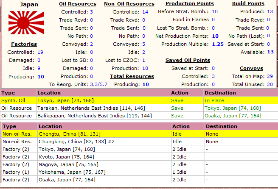Image resolution: width=278 pixels, height=189 pixels.
Task: Click the Factories heading
Action: (x=24, y=44)
